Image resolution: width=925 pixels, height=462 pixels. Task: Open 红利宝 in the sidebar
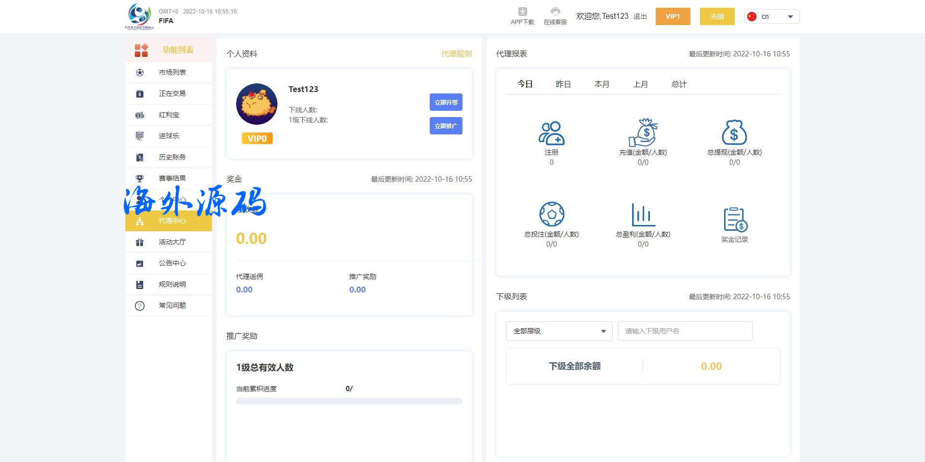pos(169,115)
